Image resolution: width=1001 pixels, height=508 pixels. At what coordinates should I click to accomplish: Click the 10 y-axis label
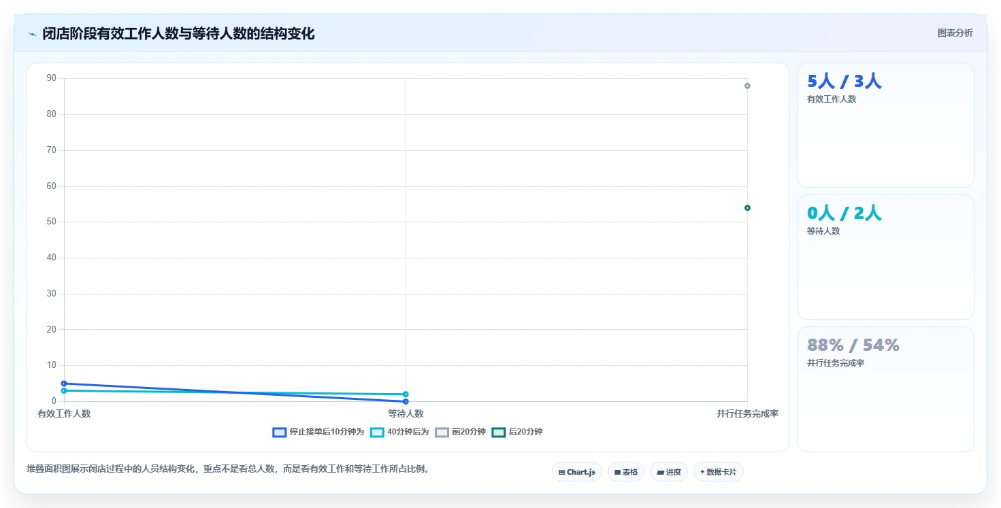tap(52, 365)
